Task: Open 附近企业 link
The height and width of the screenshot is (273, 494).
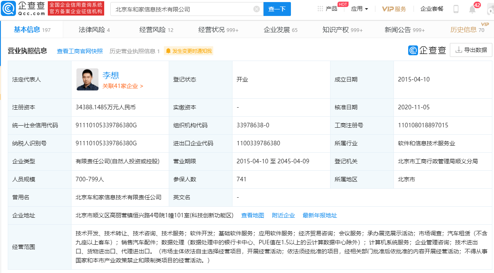Action: (283, 215)
